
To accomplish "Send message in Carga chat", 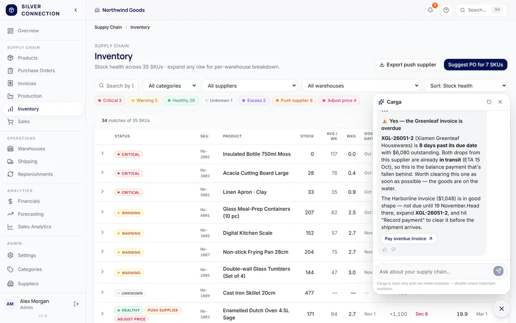I will click(498, 271).
